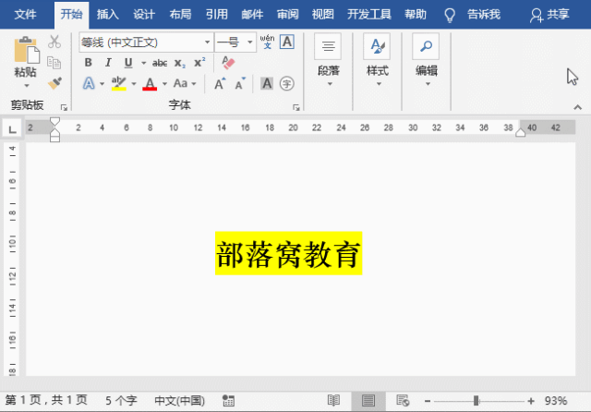The image size is (591, 412).
Task: Click the Tell Me lightbulb icon
Action: click(x=450, y=15)
